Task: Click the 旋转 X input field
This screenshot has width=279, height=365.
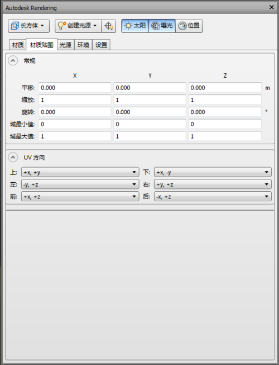Action: pyautogui.click(x=75, y=112)
